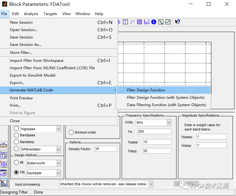Show the Pole/Zero plot toolbar icon
This screenshot has height=196, width=236.
pyautogui.click(x=139, y=22)
